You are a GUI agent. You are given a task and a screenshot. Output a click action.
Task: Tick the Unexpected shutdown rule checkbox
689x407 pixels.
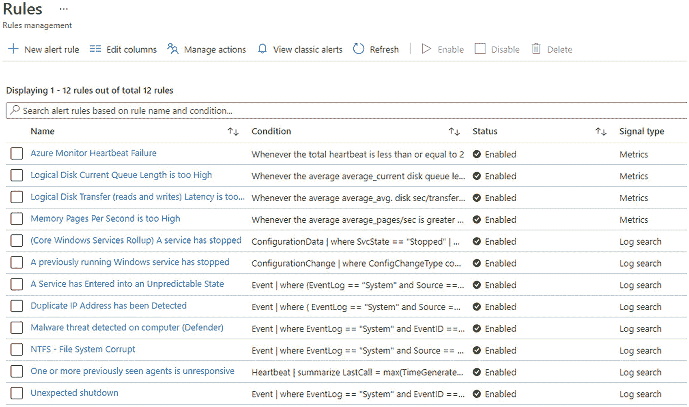[17, 393]
